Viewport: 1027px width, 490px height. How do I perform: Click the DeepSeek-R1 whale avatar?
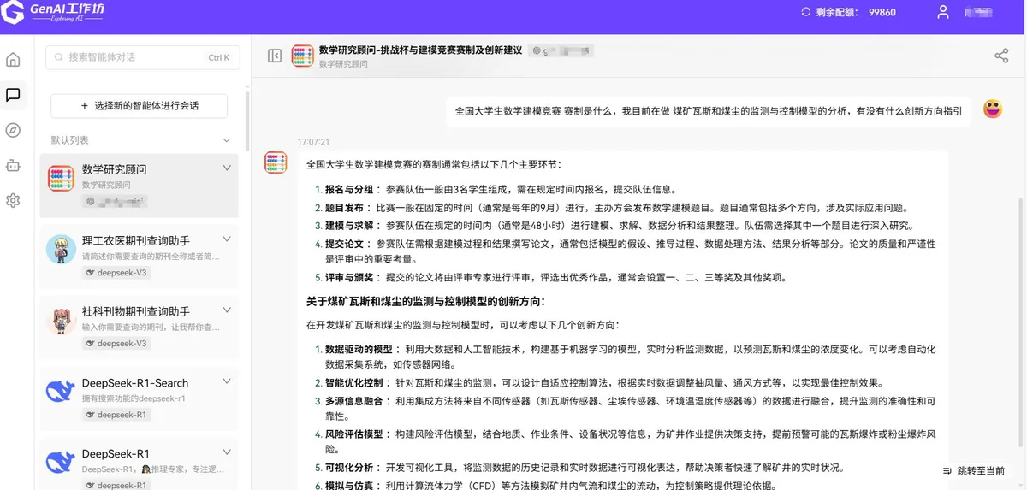(x=61, y=462)
